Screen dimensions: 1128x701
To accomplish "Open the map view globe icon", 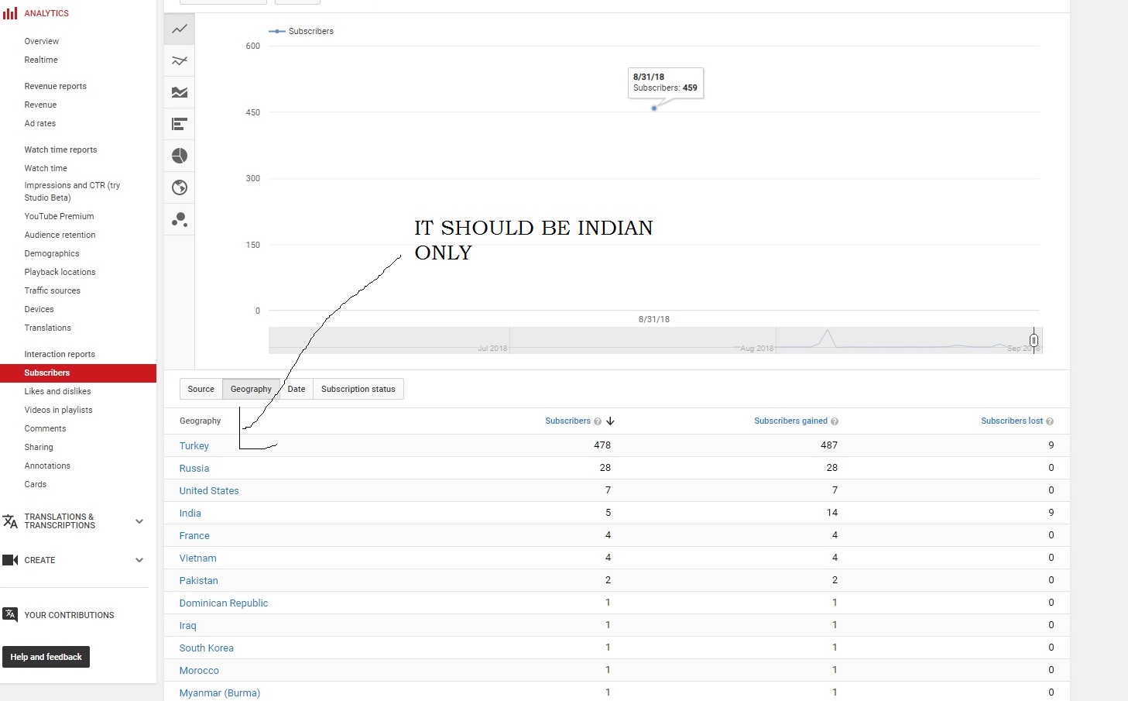I will [180, 187].
